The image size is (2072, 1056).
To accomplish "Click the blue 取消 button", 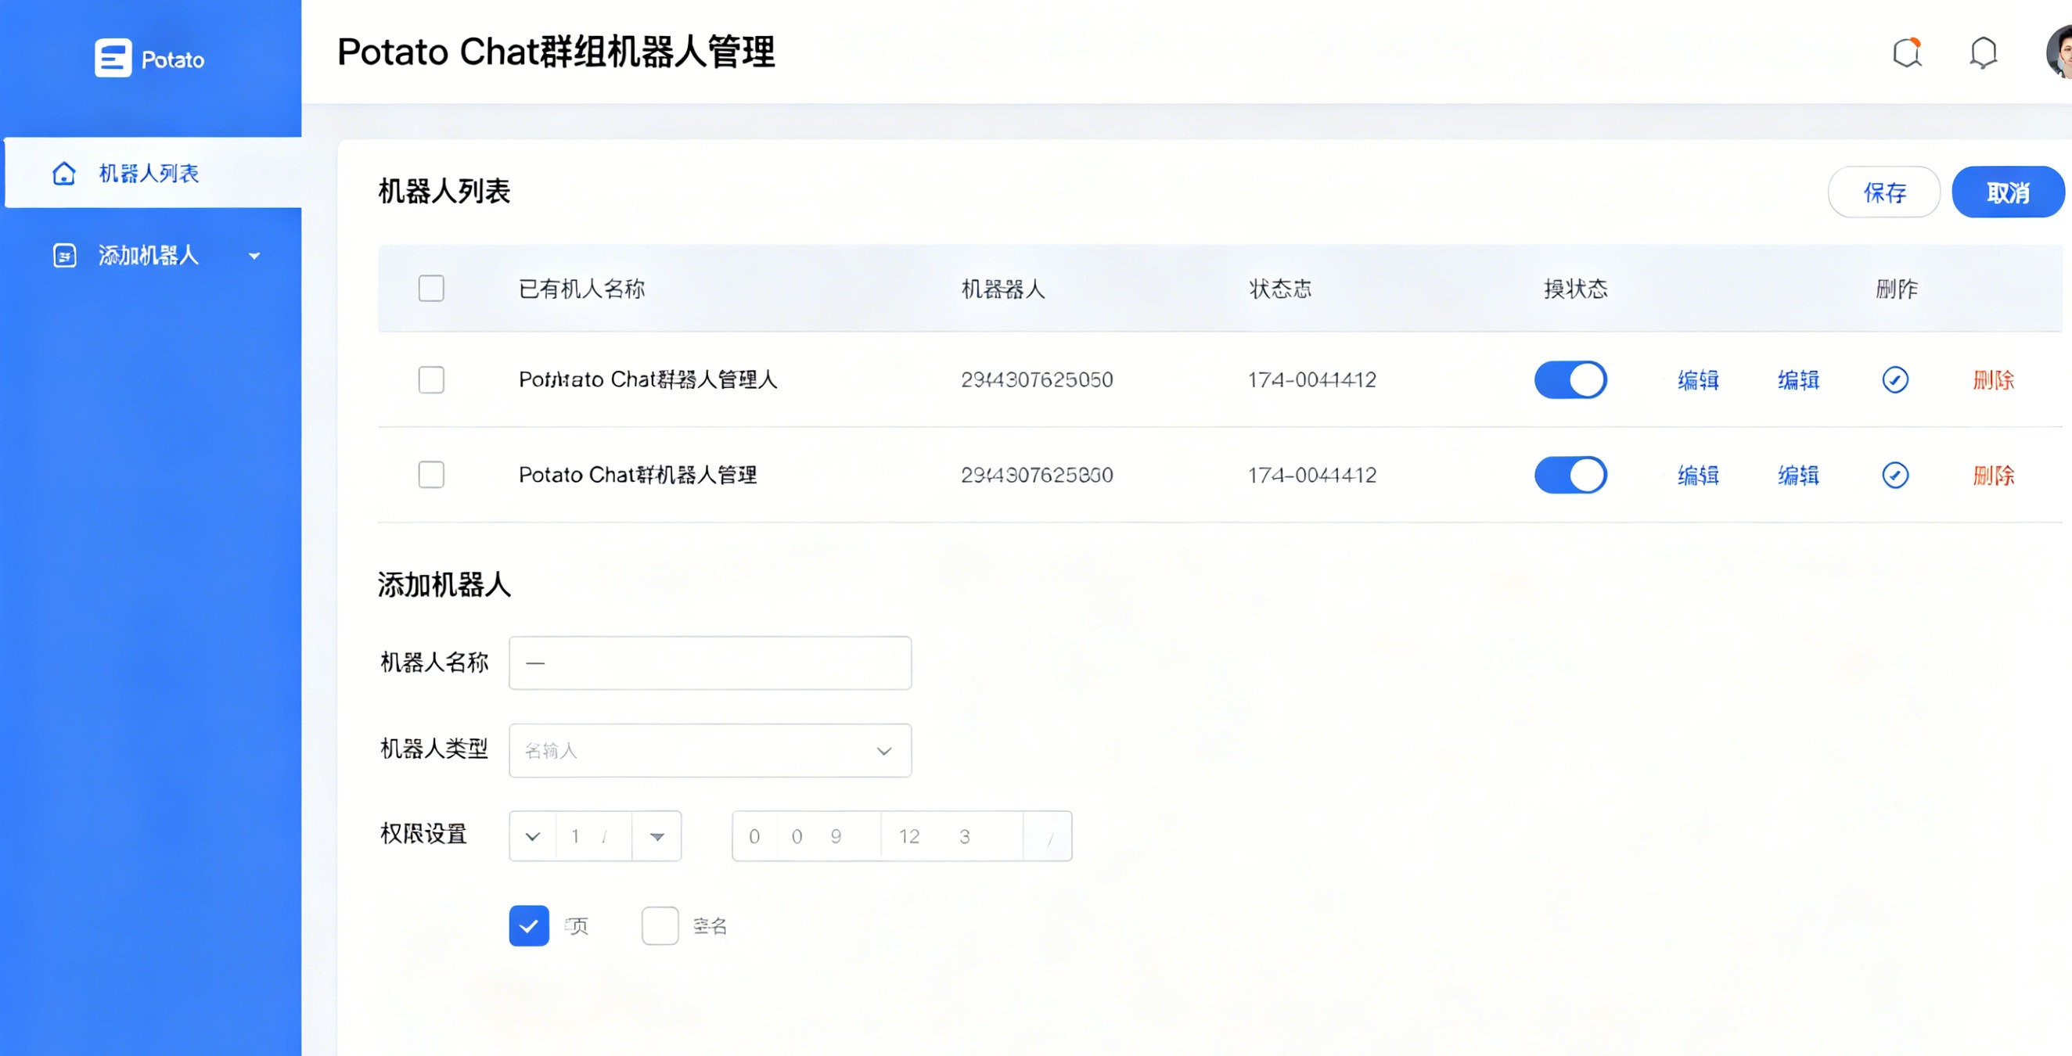I will coord(2009,192).
